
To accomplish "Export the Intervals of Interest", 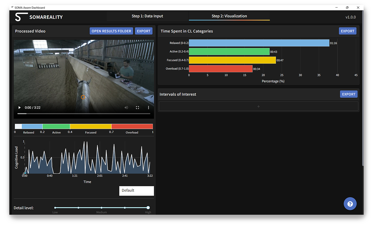I will click(348, 94).
